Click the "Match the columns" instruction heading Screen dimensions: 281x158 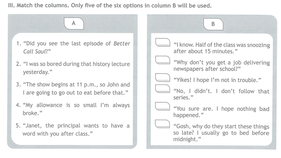110,6
